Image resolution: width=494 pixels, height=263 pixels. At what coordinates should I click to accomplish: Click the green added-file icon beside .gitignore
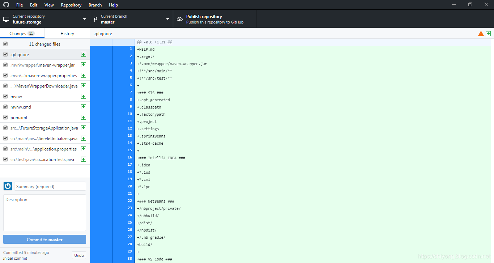[84, 54]
